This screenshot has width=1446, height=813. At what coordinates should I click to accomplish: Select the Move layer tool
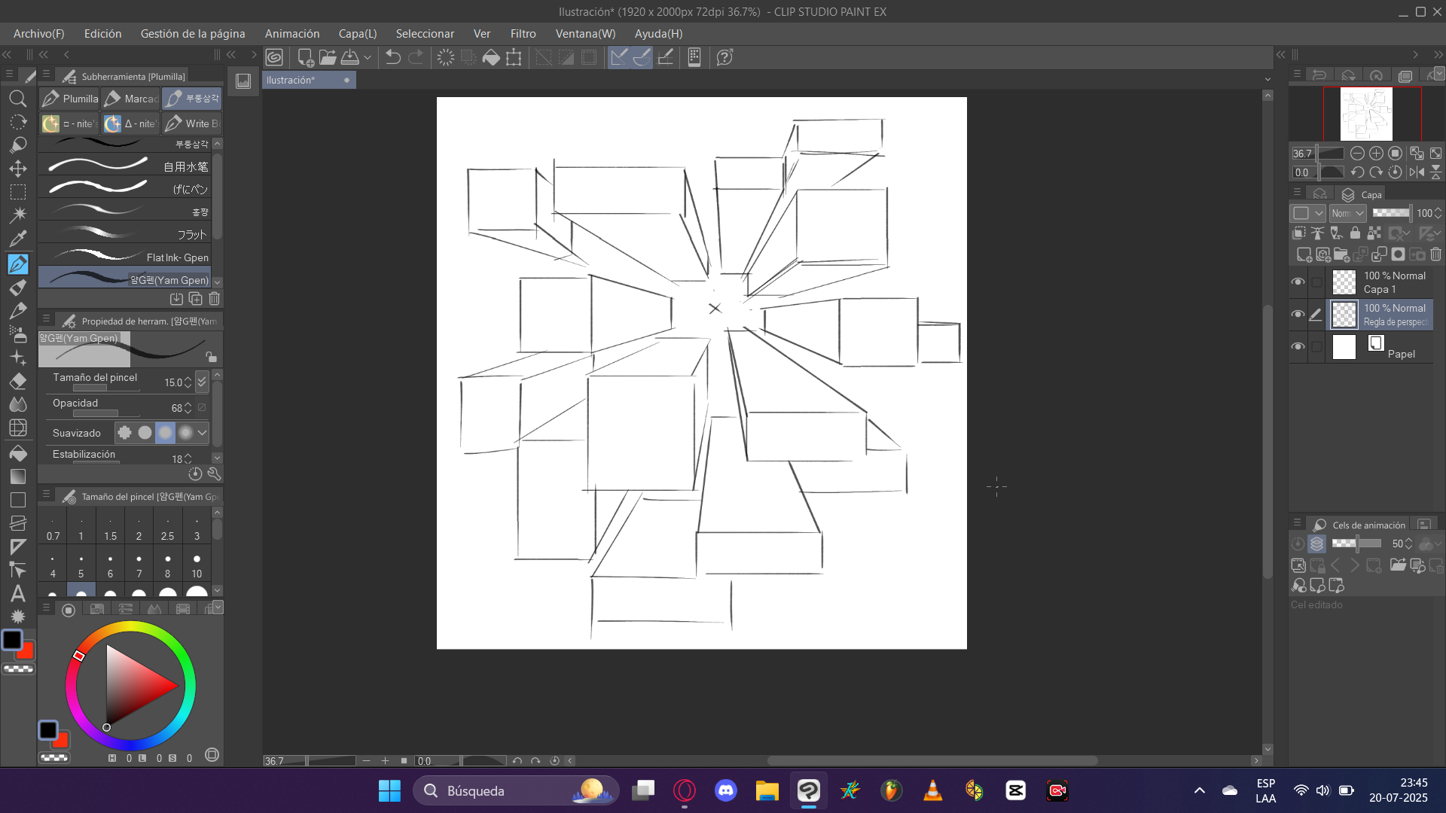coord(18,169)
